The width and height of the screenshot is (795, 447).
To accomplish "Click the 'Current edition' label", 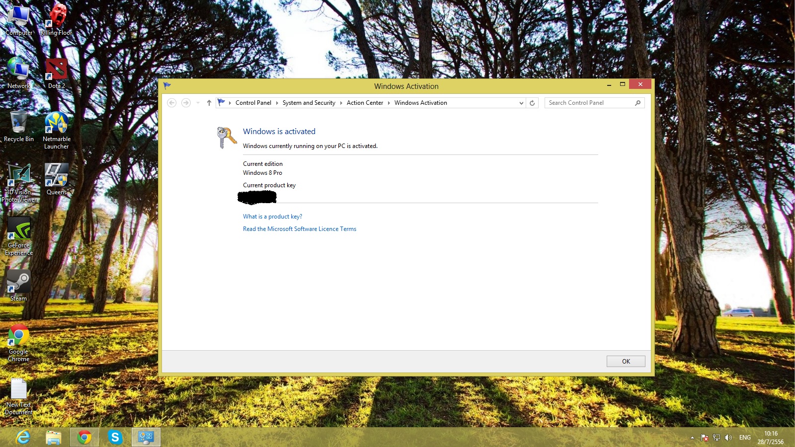I will [x=263, y=164].
